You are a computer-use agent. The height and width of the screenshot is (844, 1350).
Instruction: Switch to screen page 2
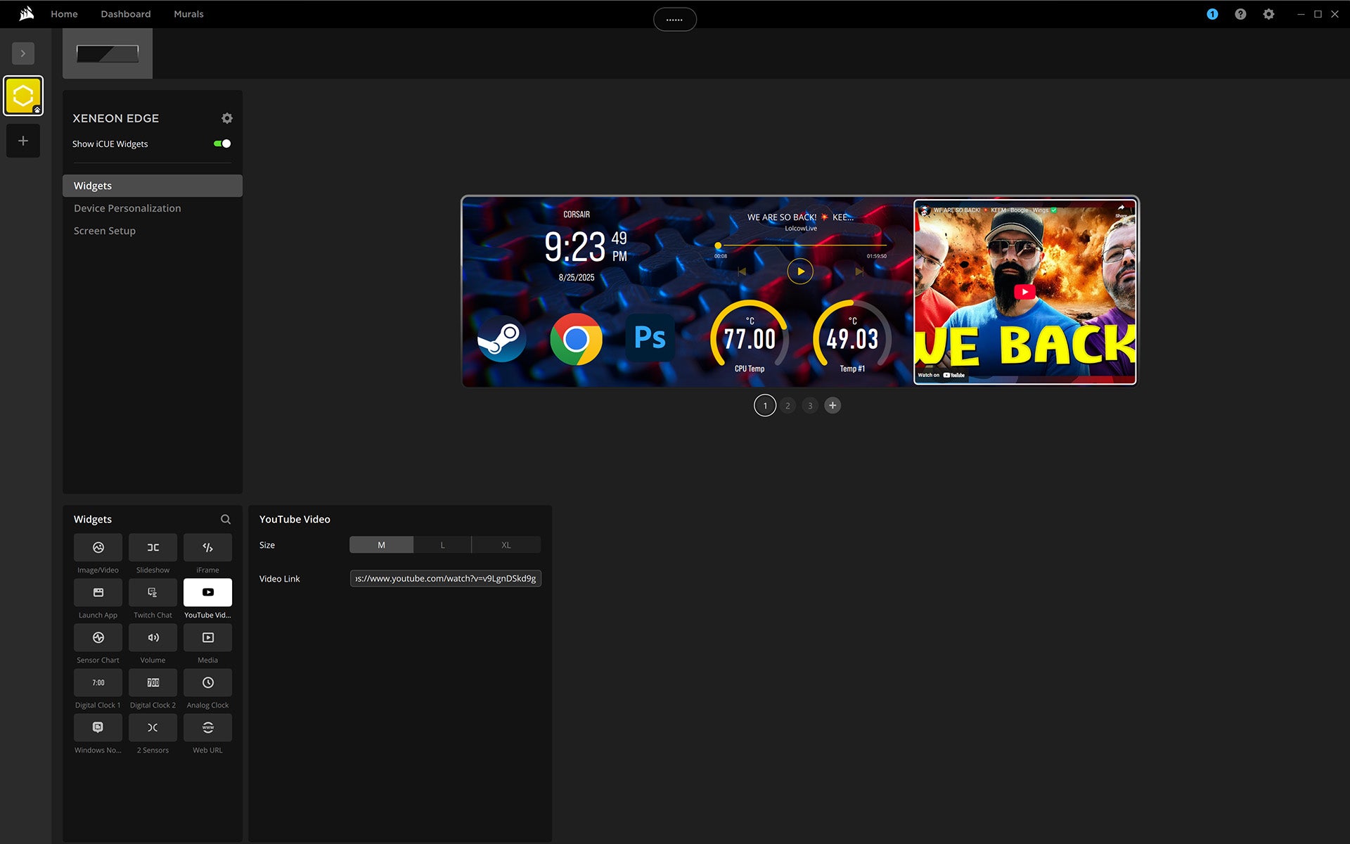point(787,405)
